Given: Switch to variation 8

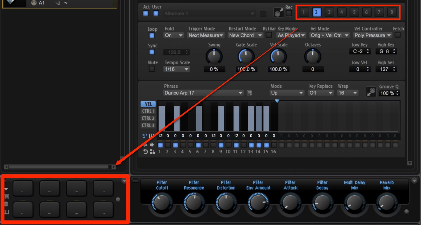Looking at the screenshot, I should (x=392, y=12).
